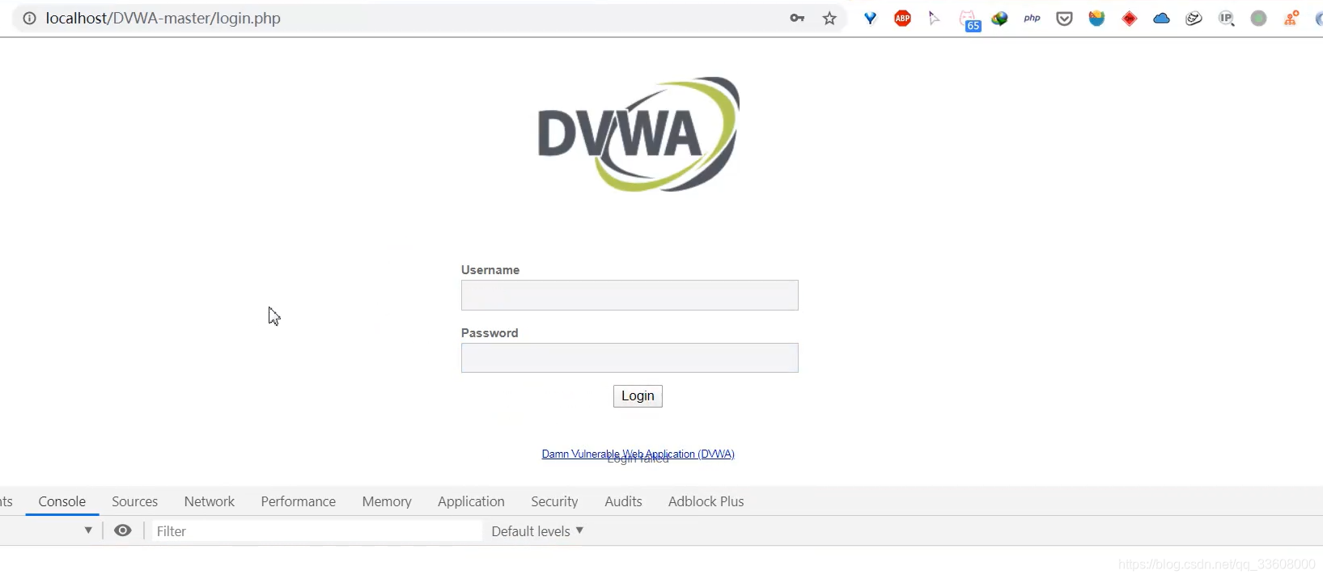Click the Password label text
The image size is (1323, 579).
pyautogui.click(x=490, y=333)
